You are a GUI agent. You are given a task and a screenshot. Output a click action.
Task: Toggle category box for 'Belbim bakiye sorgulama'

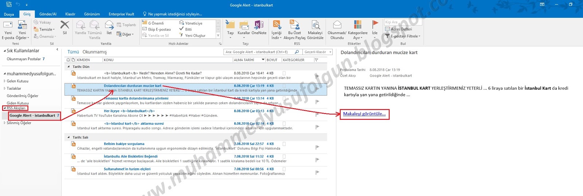point(284,144)
